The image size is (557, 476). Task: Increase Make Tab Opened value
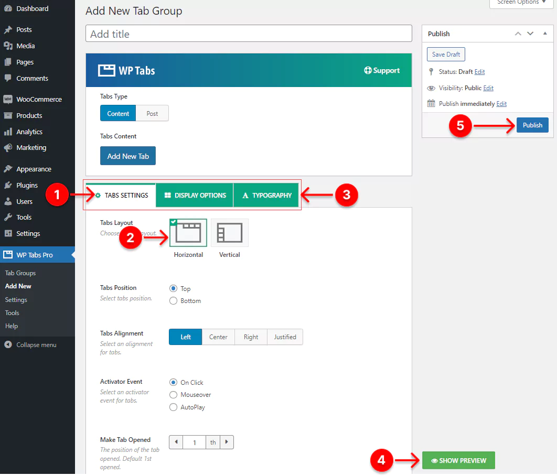(x=227, y=442)
